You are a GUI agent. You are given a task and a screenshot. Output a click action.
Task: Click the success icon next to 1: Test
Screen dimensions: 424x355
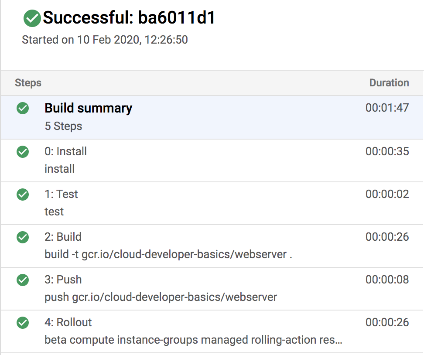click(x=22, y=195)
